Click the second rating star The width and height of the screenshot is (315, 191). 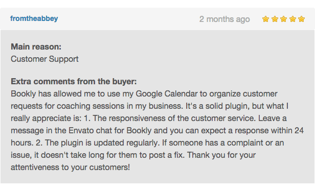coord(275,19)
